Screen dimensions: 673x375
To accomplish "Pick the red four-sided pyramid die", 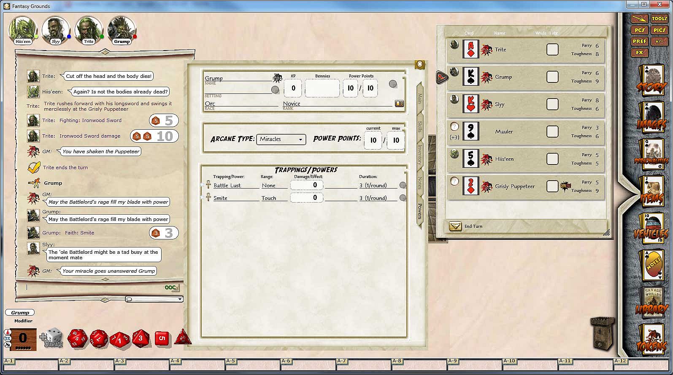I will tap(183, 338).
